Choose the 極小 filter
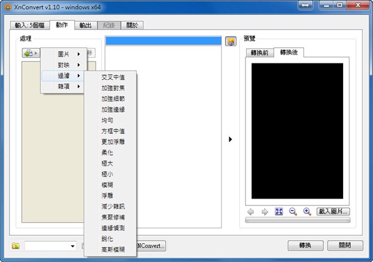The width and height of the screenshot is (373, 262). [107, 174]
